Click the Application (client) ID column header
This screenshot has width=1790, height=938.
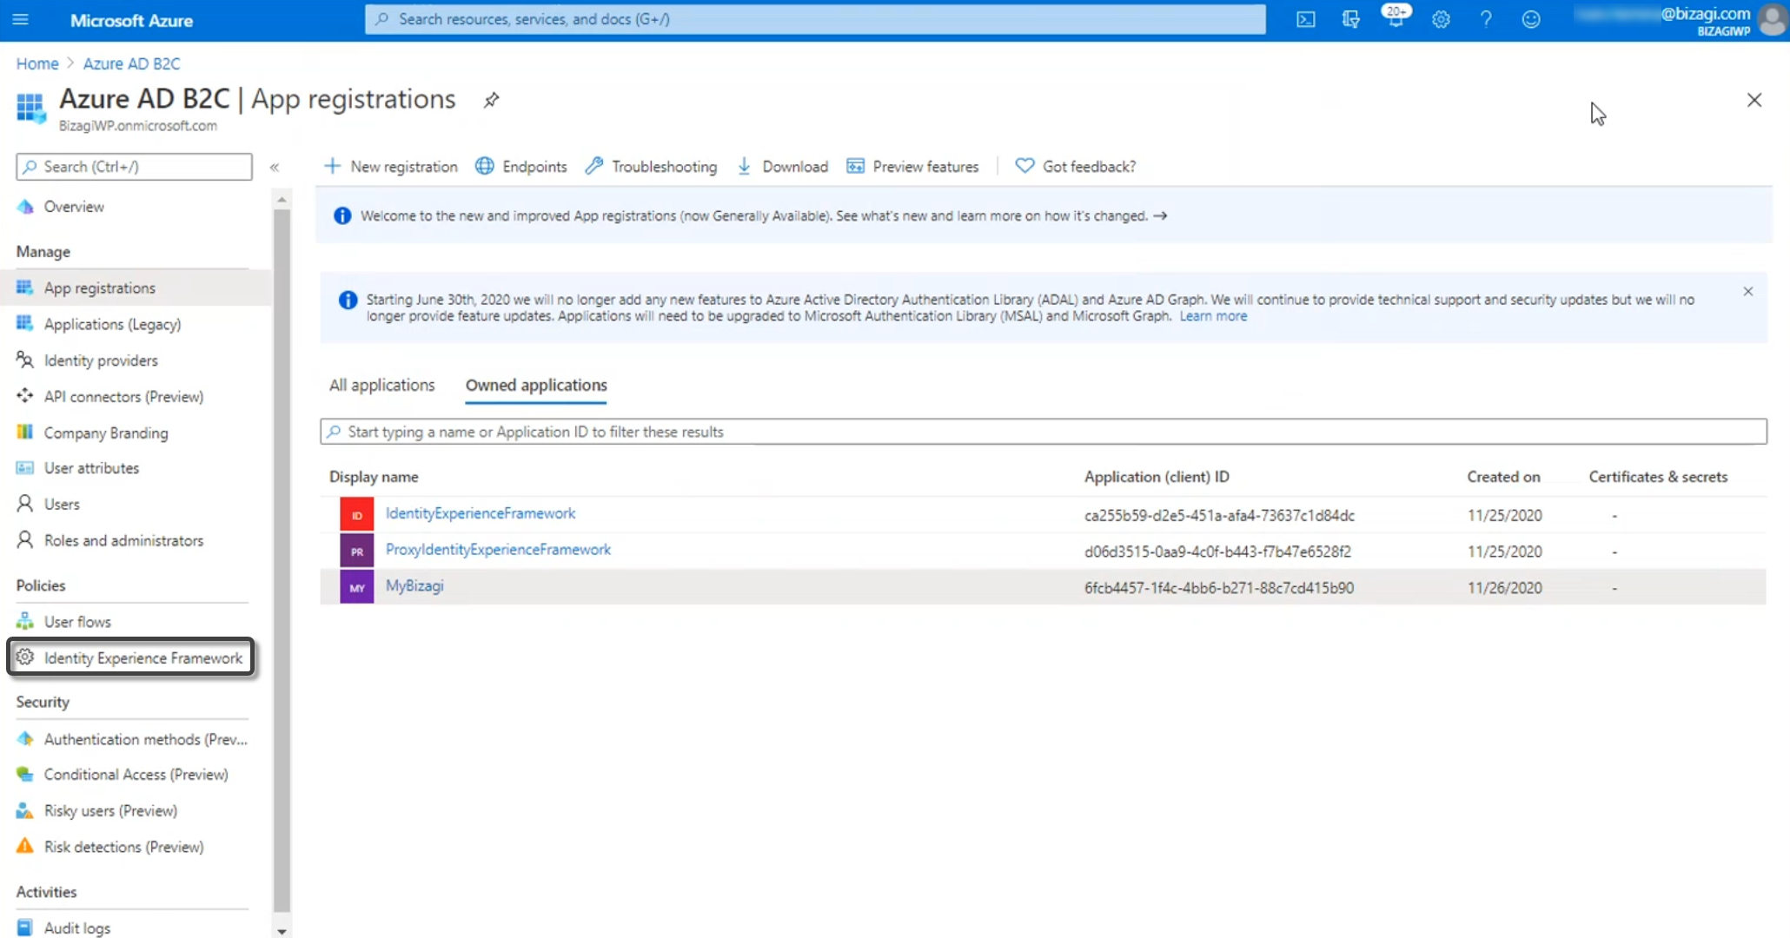[x=1157, y=477]
